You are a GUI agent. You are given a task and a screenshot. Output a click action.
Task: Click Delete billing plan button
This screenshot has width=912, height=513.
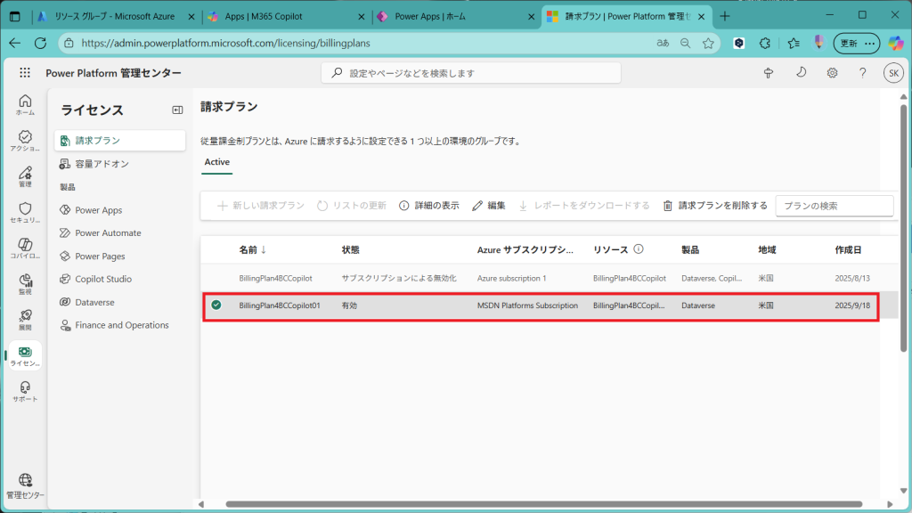tap(714, 206)
